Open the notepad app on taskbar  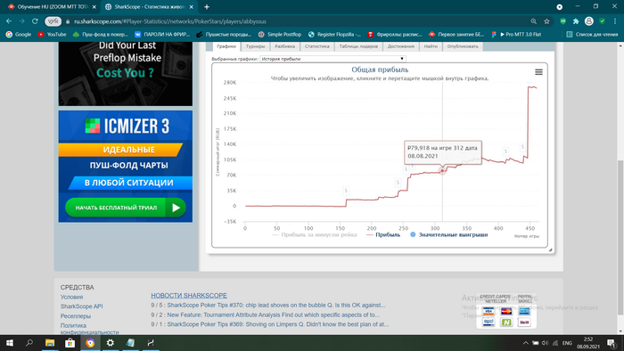[130, 343]
